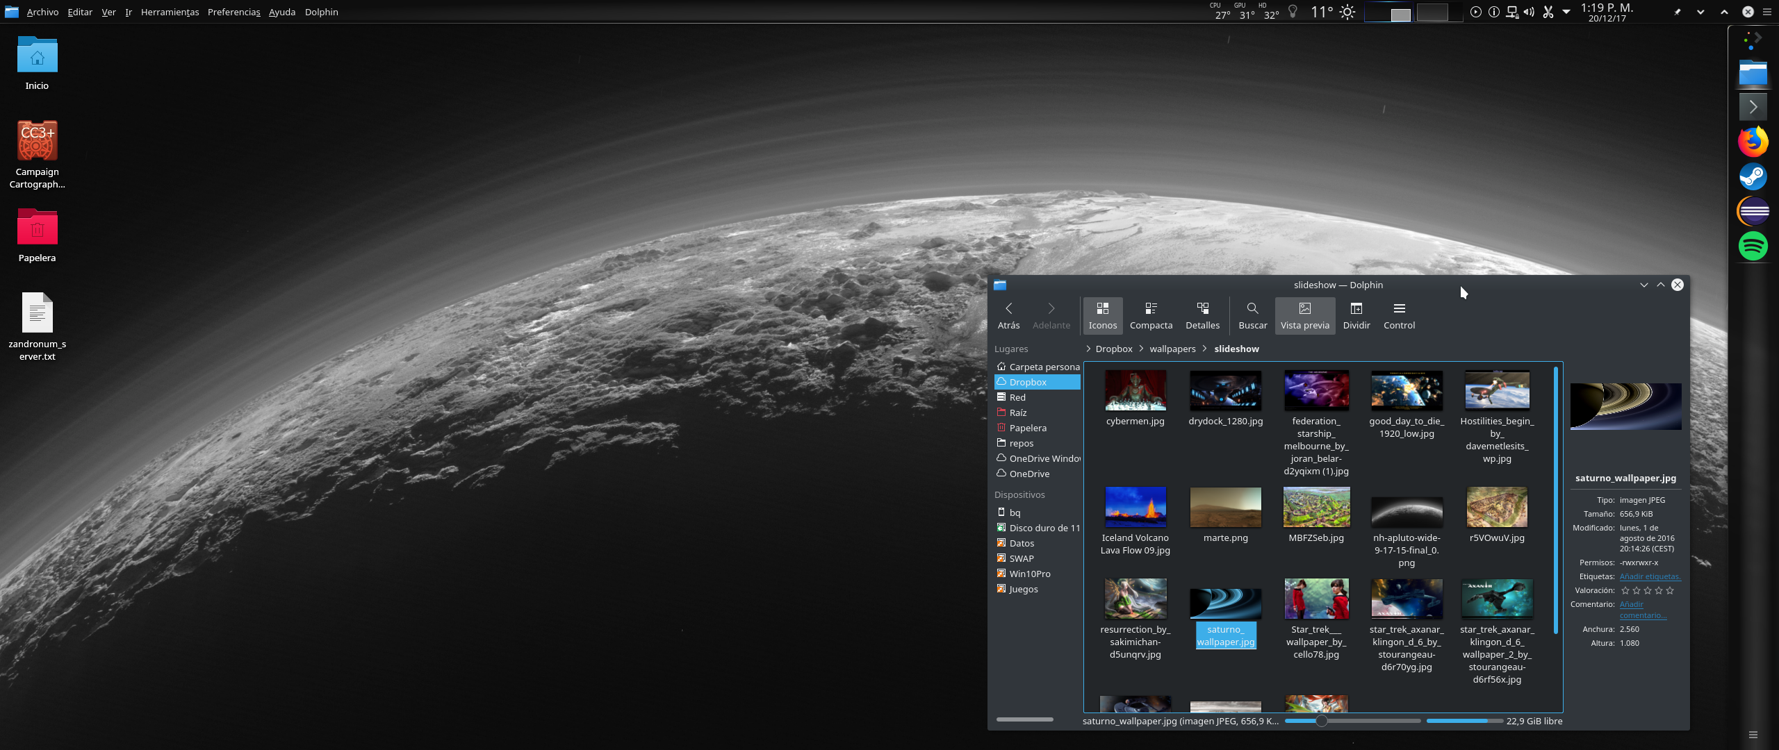
Task: Open Buscar search in Dolphin
Action: pos(1252,315)
